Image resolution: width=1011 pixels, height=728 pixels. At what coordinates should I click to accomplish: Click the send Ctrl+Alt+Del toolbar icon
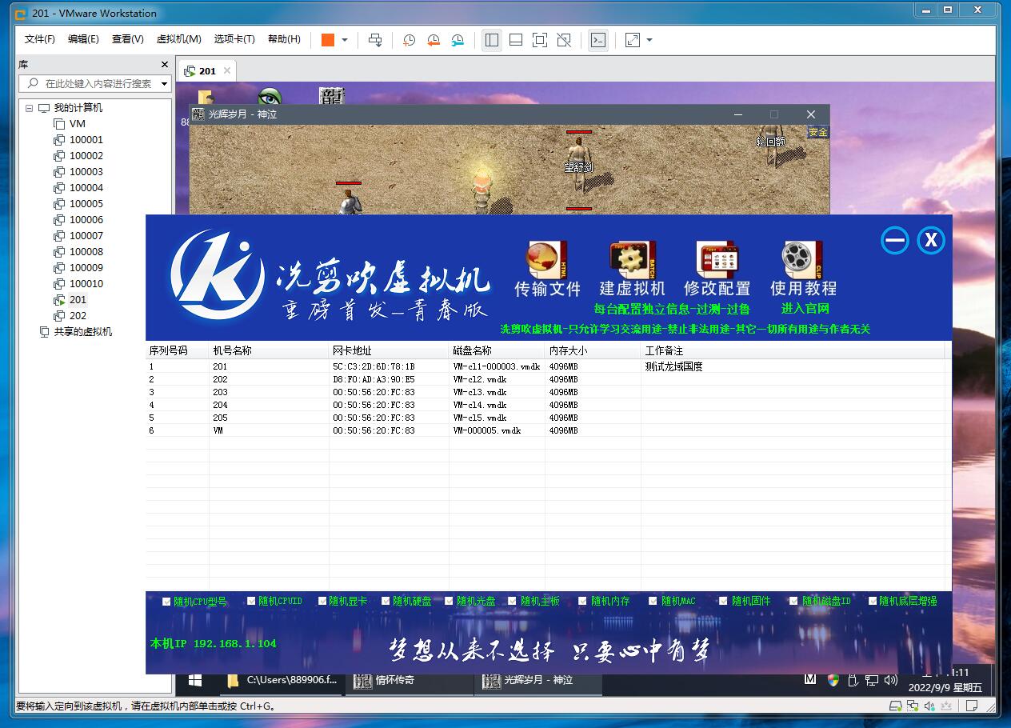coord(374,40)
